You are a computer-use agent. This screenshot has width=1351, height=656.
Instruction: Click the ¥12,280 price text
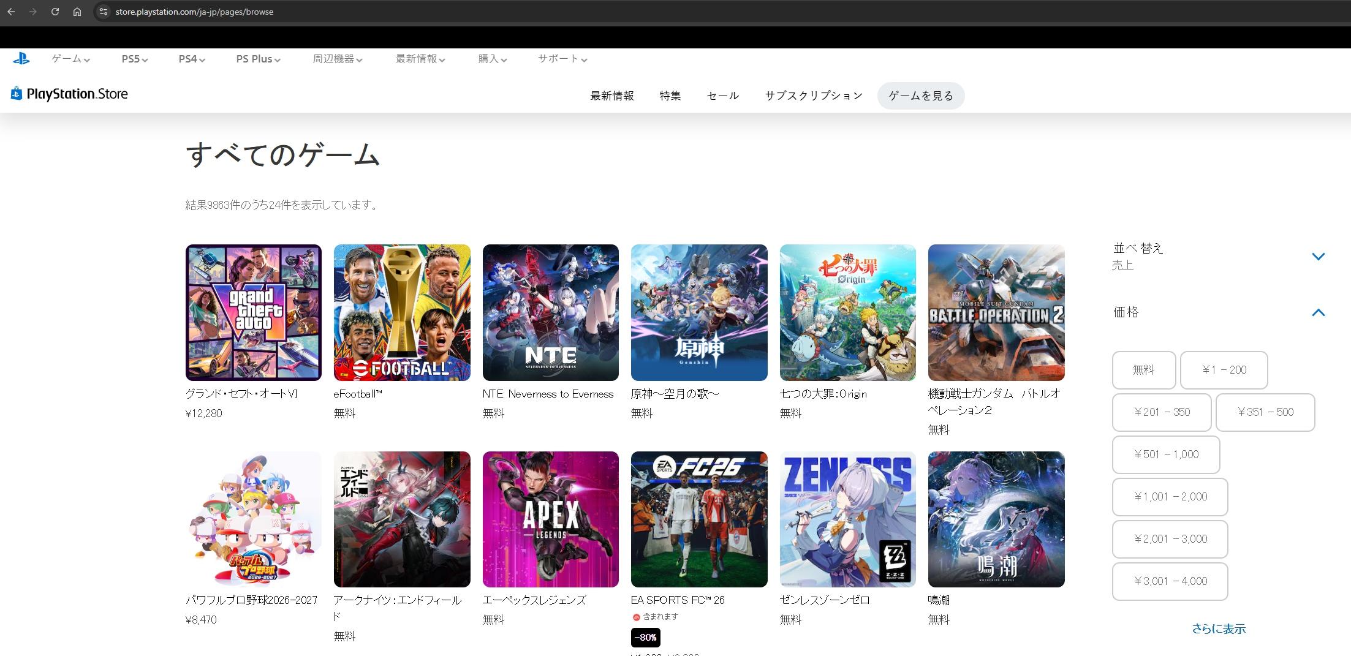point(204,413)
